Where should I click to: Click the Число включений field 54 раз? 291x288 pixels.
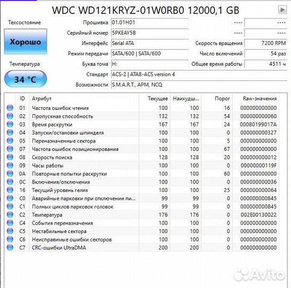266,53
